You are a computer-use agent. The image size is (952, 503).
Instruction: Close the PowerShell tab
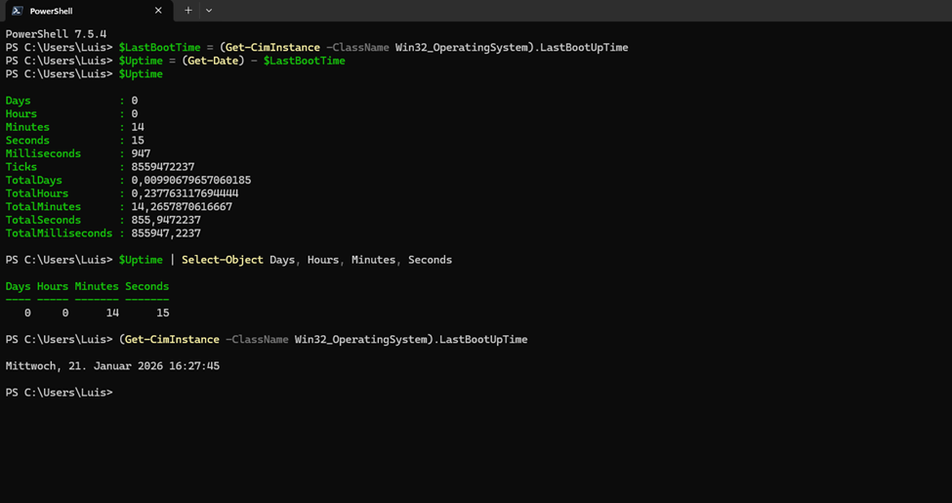pos(158,11)
